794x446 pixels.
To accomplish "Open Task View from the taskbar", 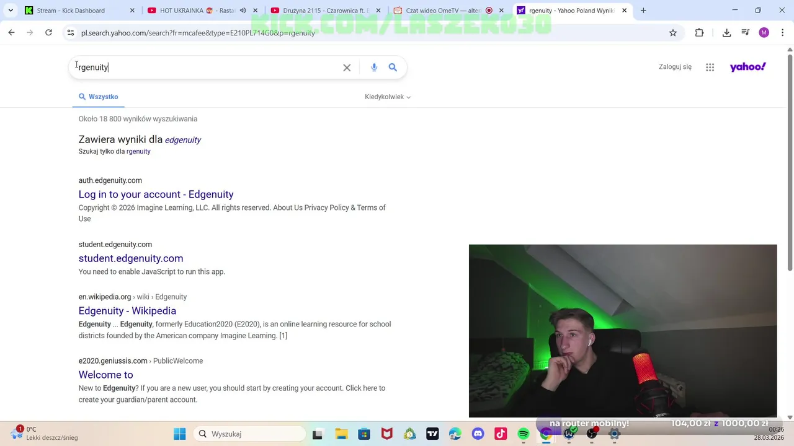I will pyautogui.click(x=318, y=434).
